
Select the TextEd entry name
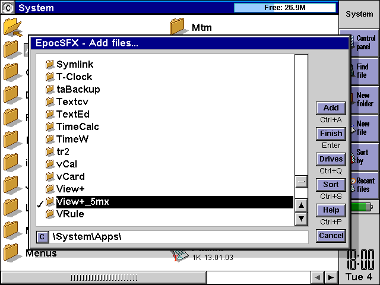[73, 114]
